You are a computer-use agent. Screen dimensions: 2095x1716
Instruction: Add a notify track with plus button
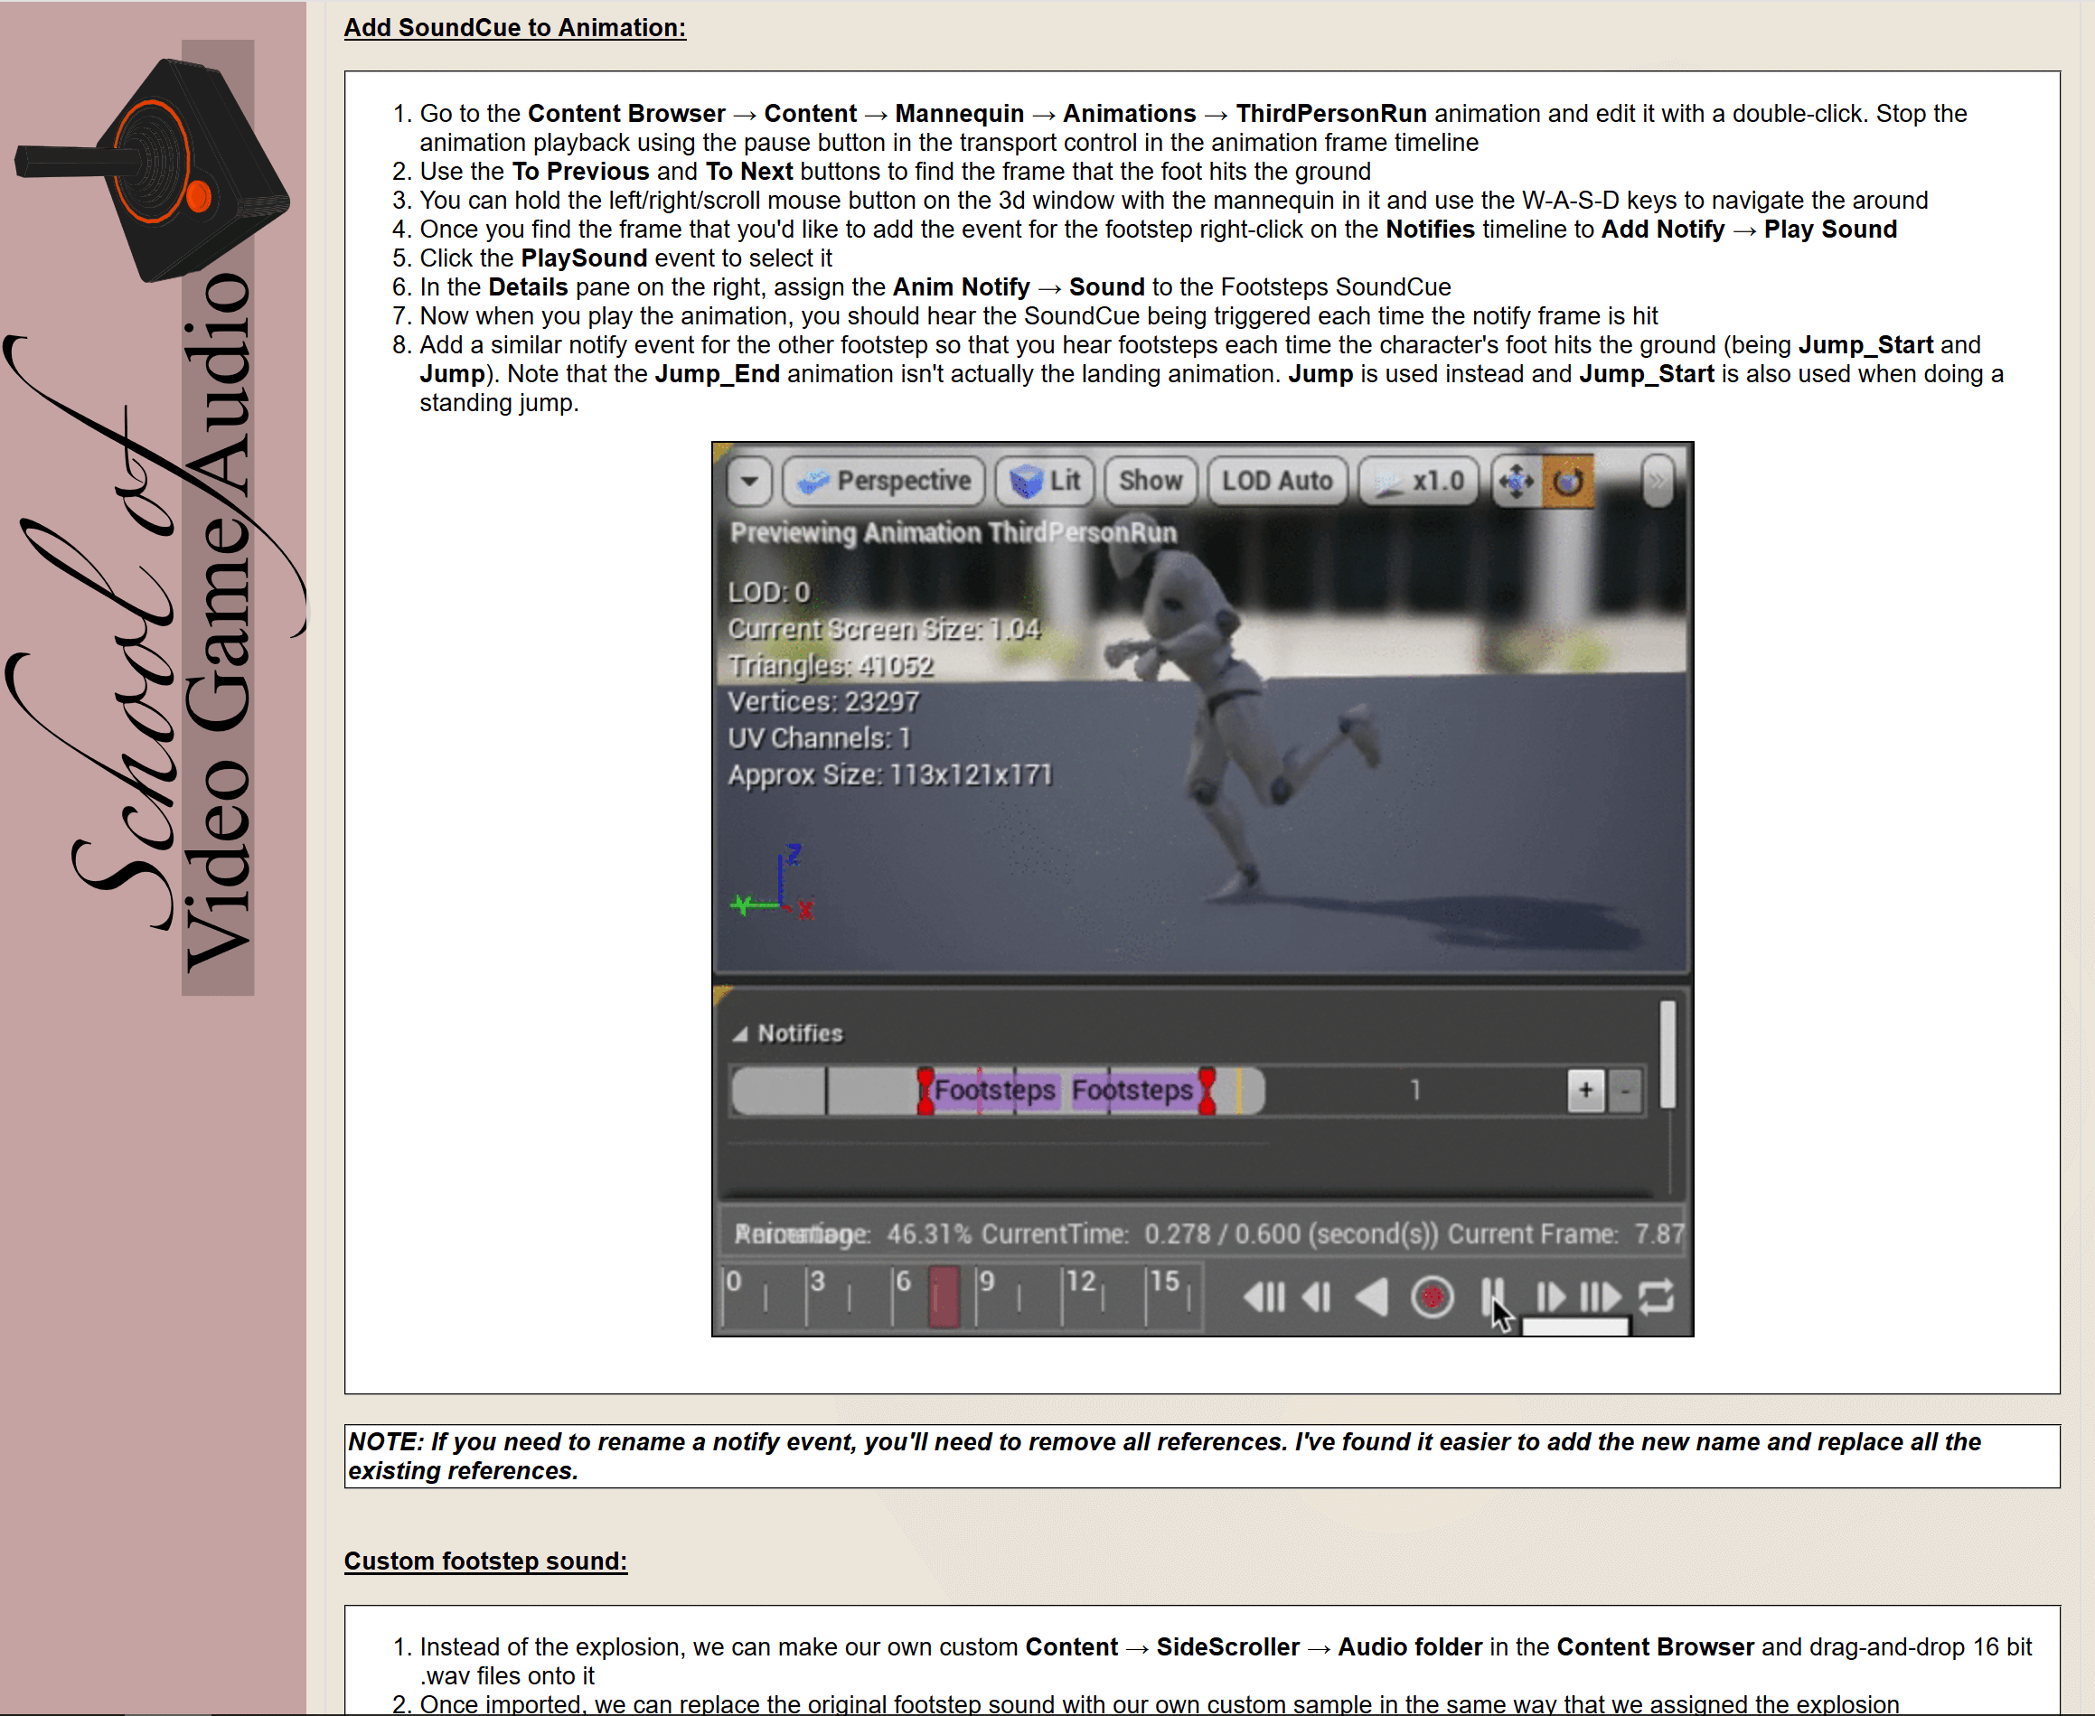pos(1585,1091)
